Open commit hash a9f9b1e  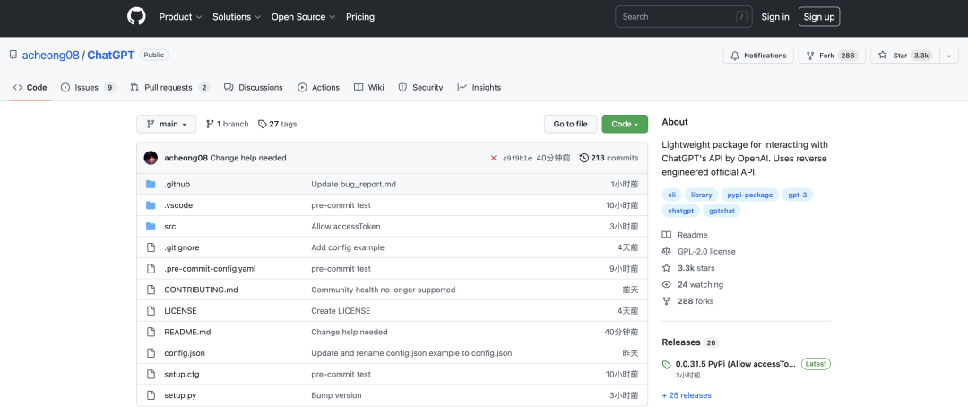pyautogui.click(x=517, y=158)
